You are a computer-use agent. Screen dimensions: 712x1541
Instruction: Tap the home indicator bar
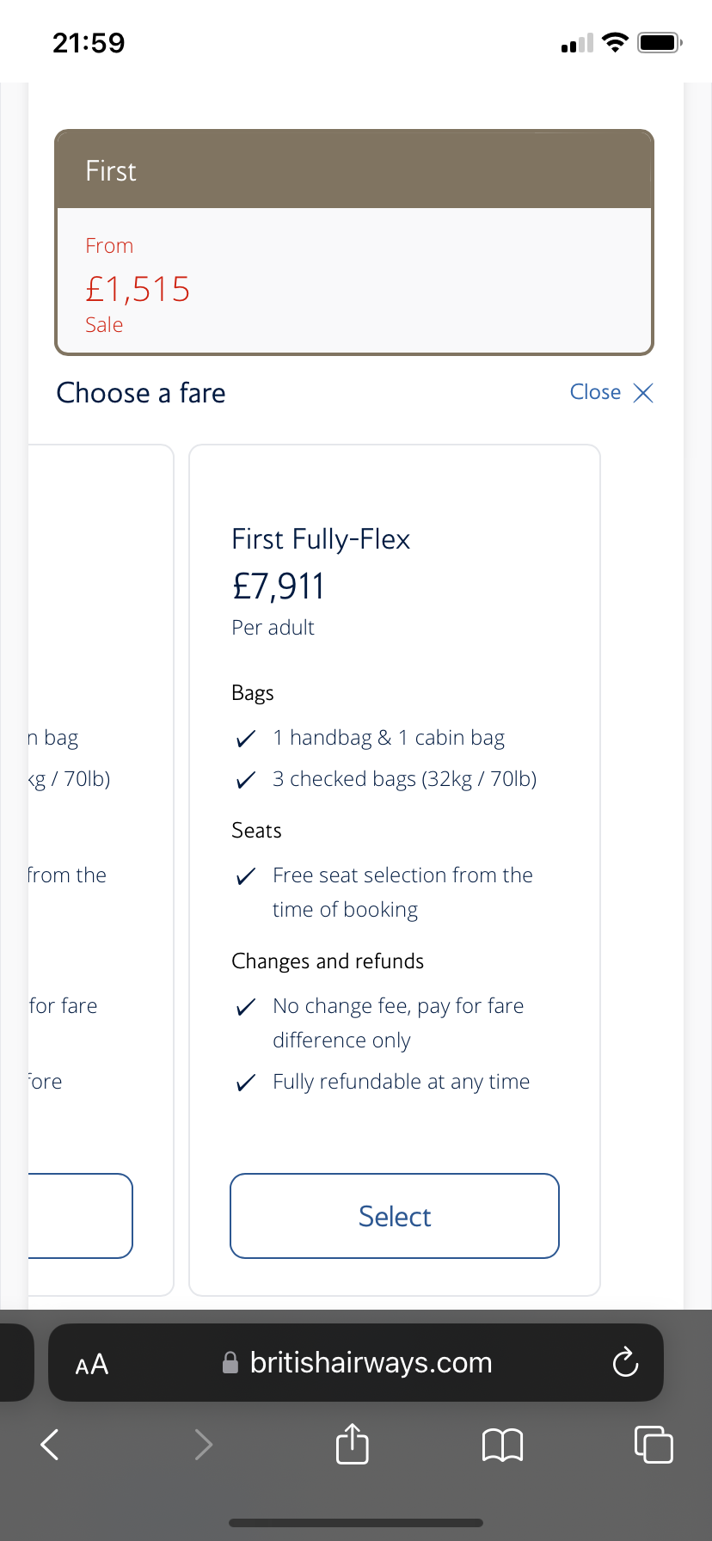(x=356, y=1522)
